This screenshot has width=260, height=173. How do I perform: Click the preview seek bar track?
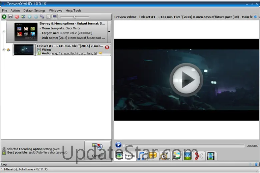pyautogui.click(x=184, y=146)
